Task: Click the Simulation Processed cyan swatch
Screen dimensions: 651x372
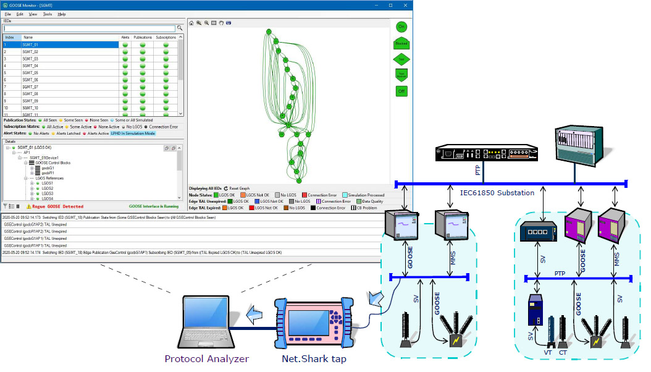Action: pyautogui.click(x=345, y=195)
